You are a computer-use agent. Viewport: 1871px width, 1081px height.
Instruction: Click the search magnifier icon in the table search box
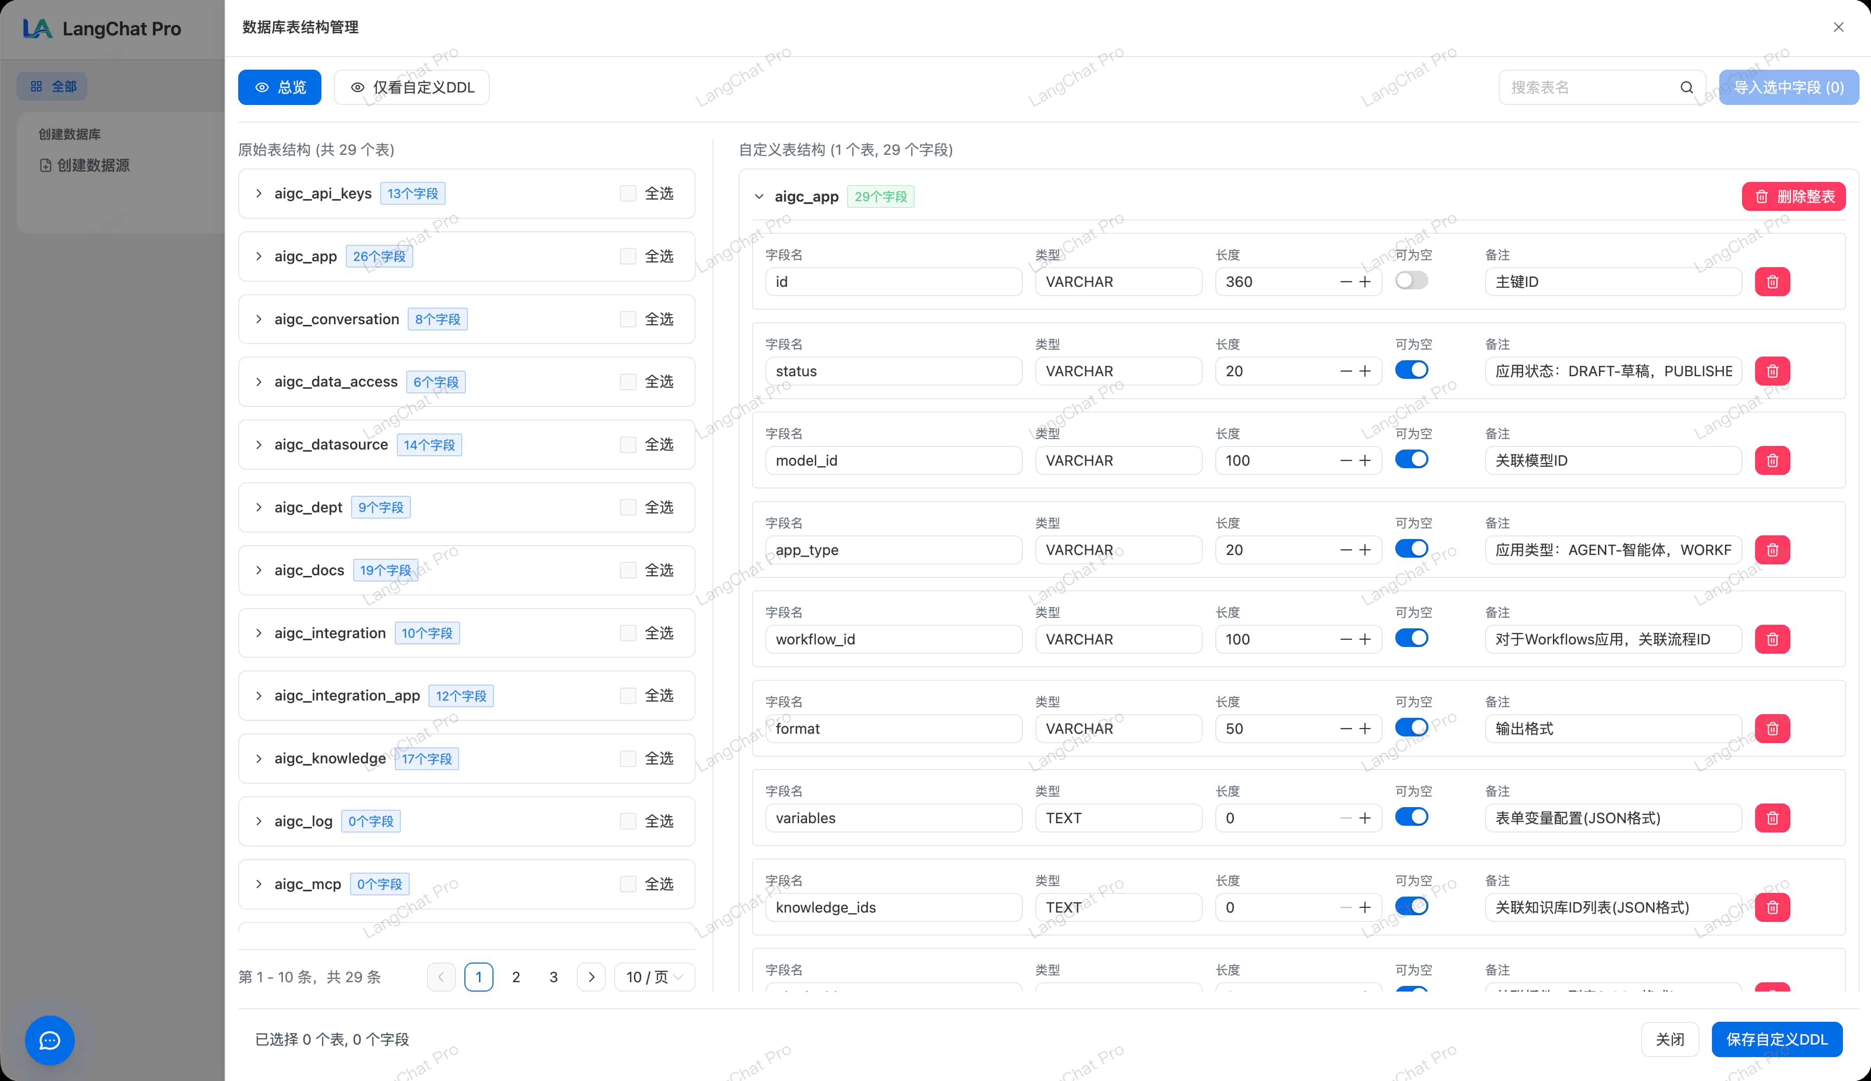(1686, 87)
